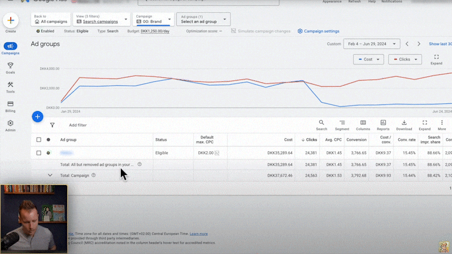Click the Download table icon

(404, 125)
